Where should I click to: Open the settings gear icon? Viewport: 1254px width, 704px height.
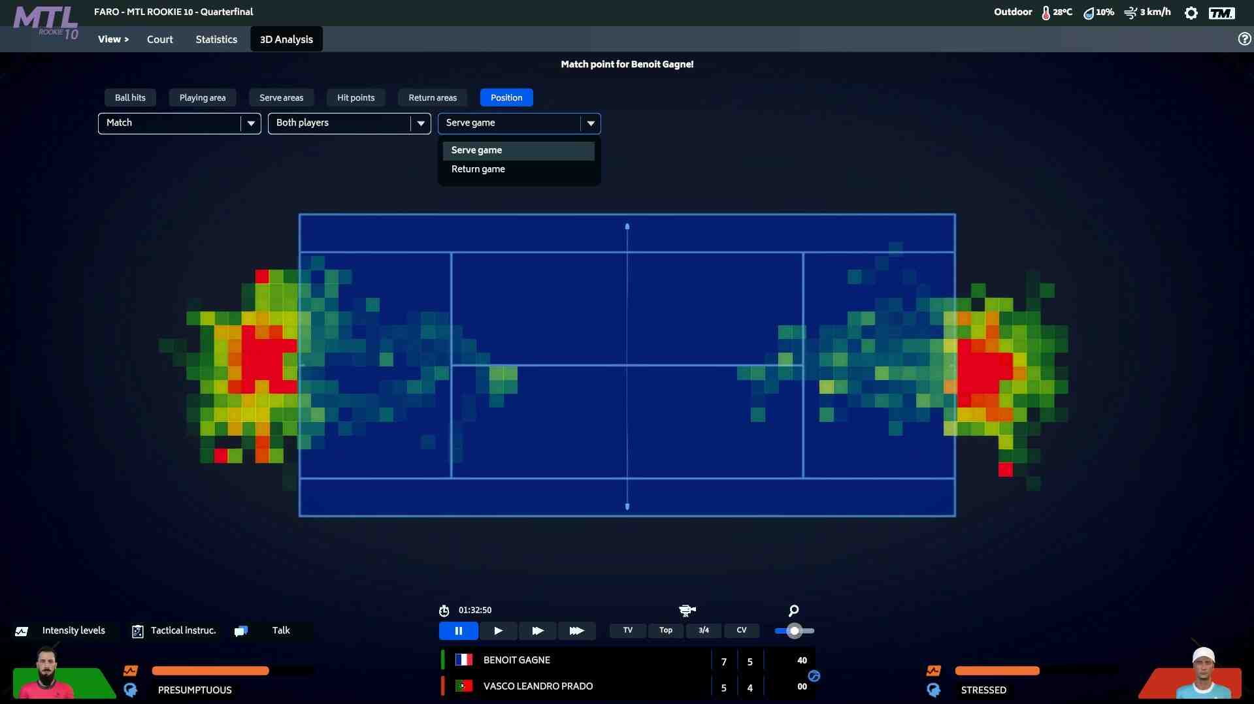pos(1191,13)
